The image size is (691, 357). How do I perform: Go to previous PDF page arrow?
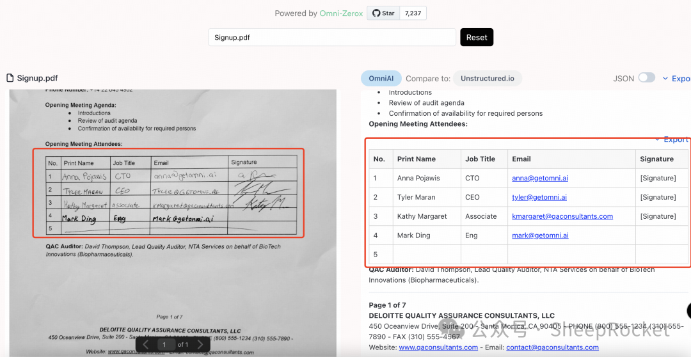(146, 344)
